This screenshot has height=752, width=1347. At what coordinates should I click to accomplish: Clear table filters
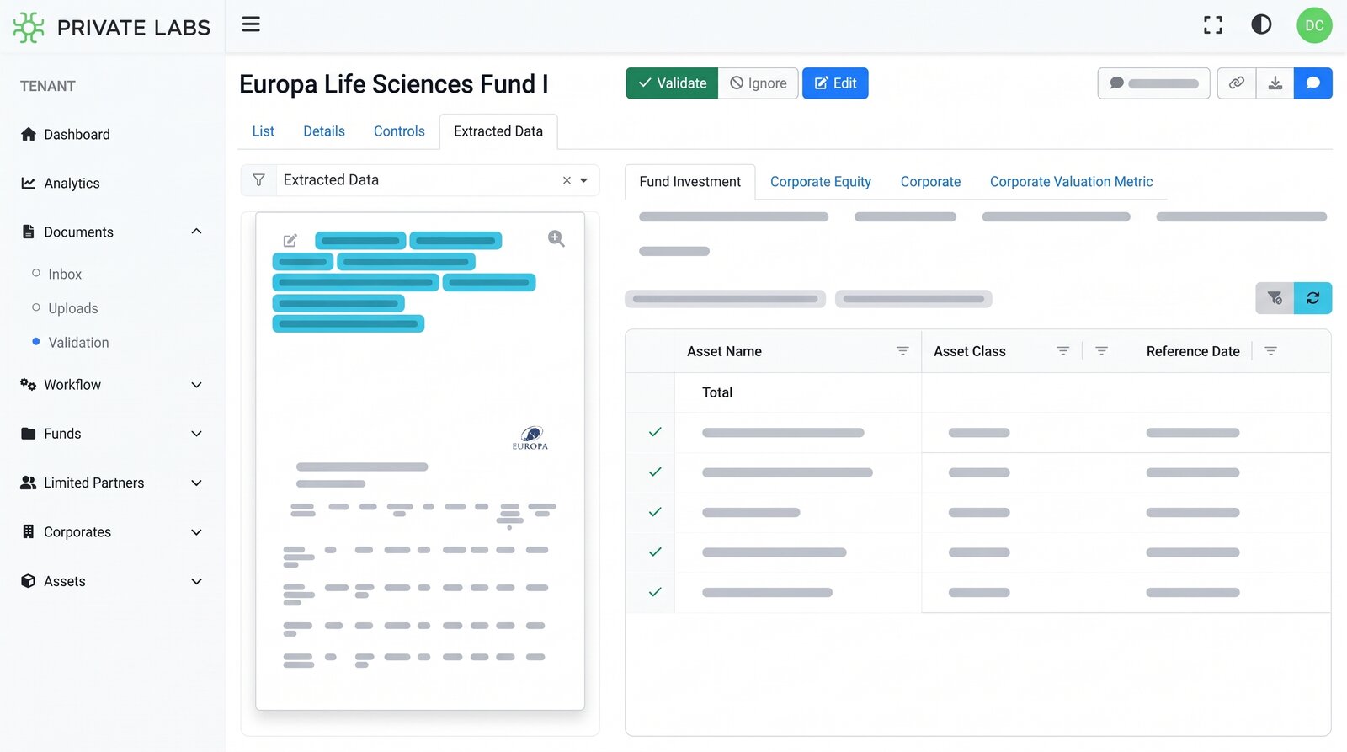(x=1275, y=298)
